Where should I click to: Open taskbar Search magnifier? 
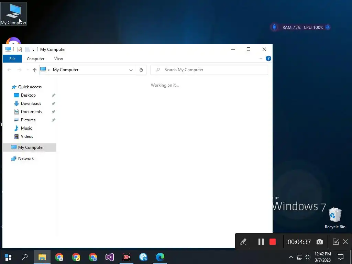click(25, 257)
